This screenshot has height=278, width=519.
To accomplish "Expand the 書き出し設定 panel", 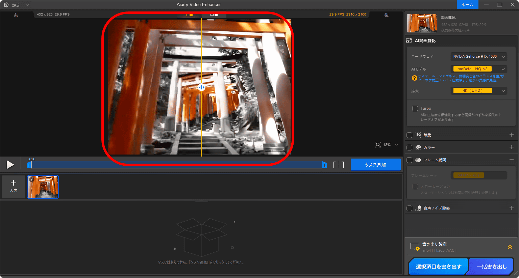I will (510, 247).
